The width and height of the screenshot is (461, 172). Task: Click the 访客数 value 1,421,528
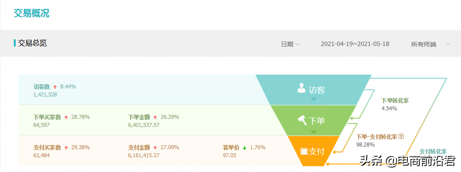click(x=45, y=95)
